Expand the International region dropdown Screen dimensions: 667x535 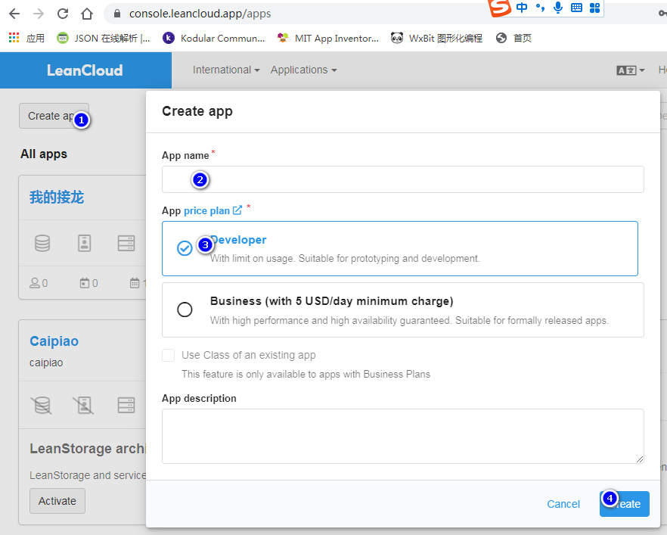point(226,70)
